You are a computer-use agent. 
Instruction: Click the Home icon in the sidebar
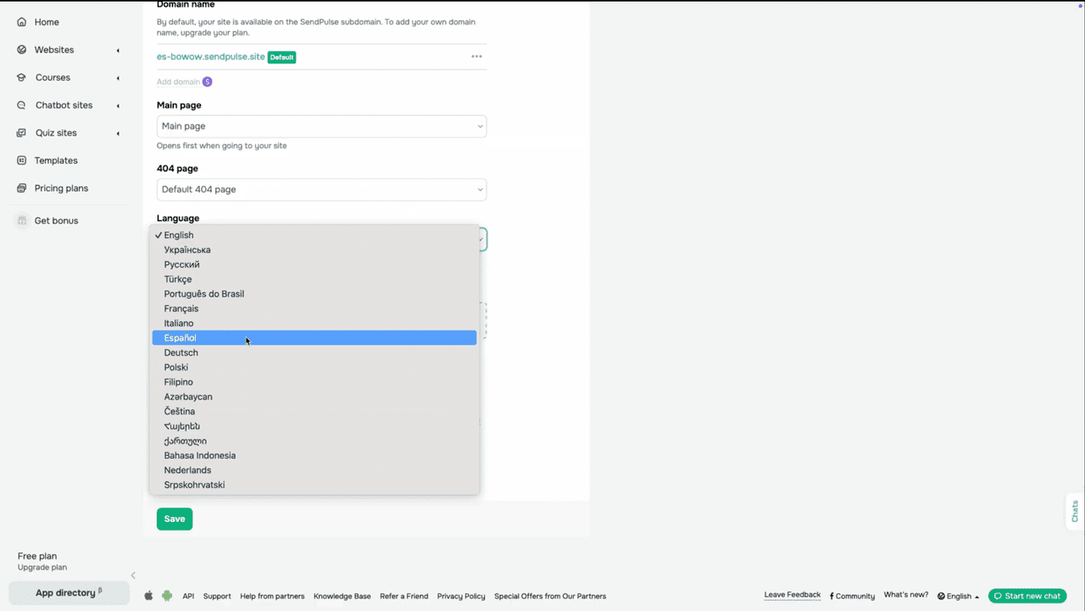20,21
